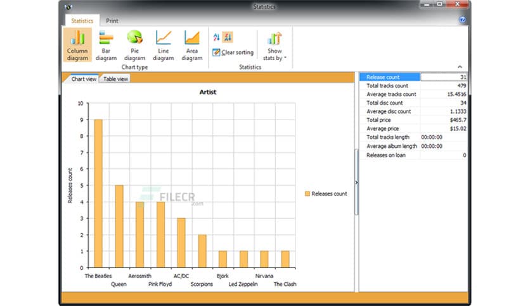
Task: Pick the Area diagram chart
Action: (191, 45)
